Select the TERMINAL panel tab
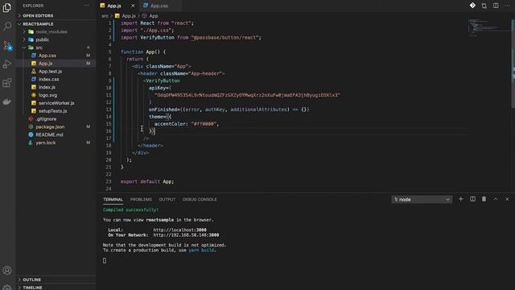The image size is (515, 290). click(113, 199)
